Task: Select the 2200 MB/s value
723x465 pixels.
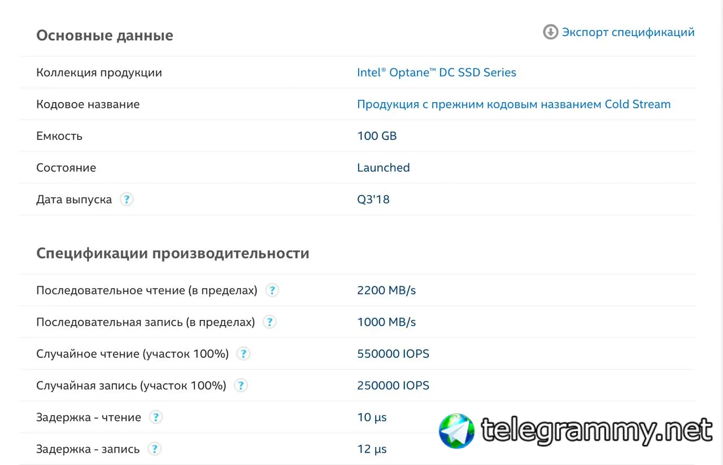Action: click(386, 291)
